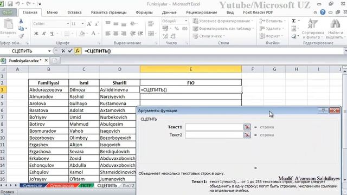Click the Текст1 input field
Screen dimensions: 347x195
(214, 127)
